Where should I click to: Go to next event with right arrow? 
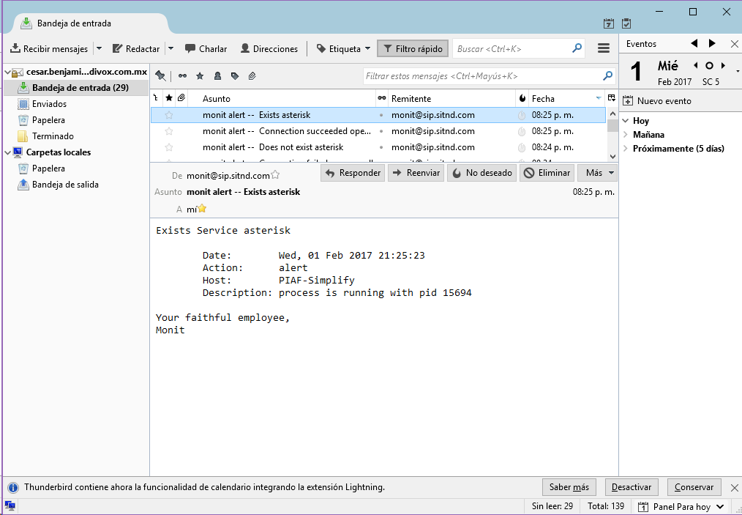pos(712,43)
